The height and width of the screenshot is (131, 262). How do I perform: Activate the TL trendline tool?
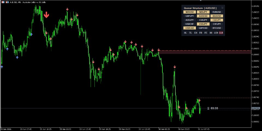[190, 33]
